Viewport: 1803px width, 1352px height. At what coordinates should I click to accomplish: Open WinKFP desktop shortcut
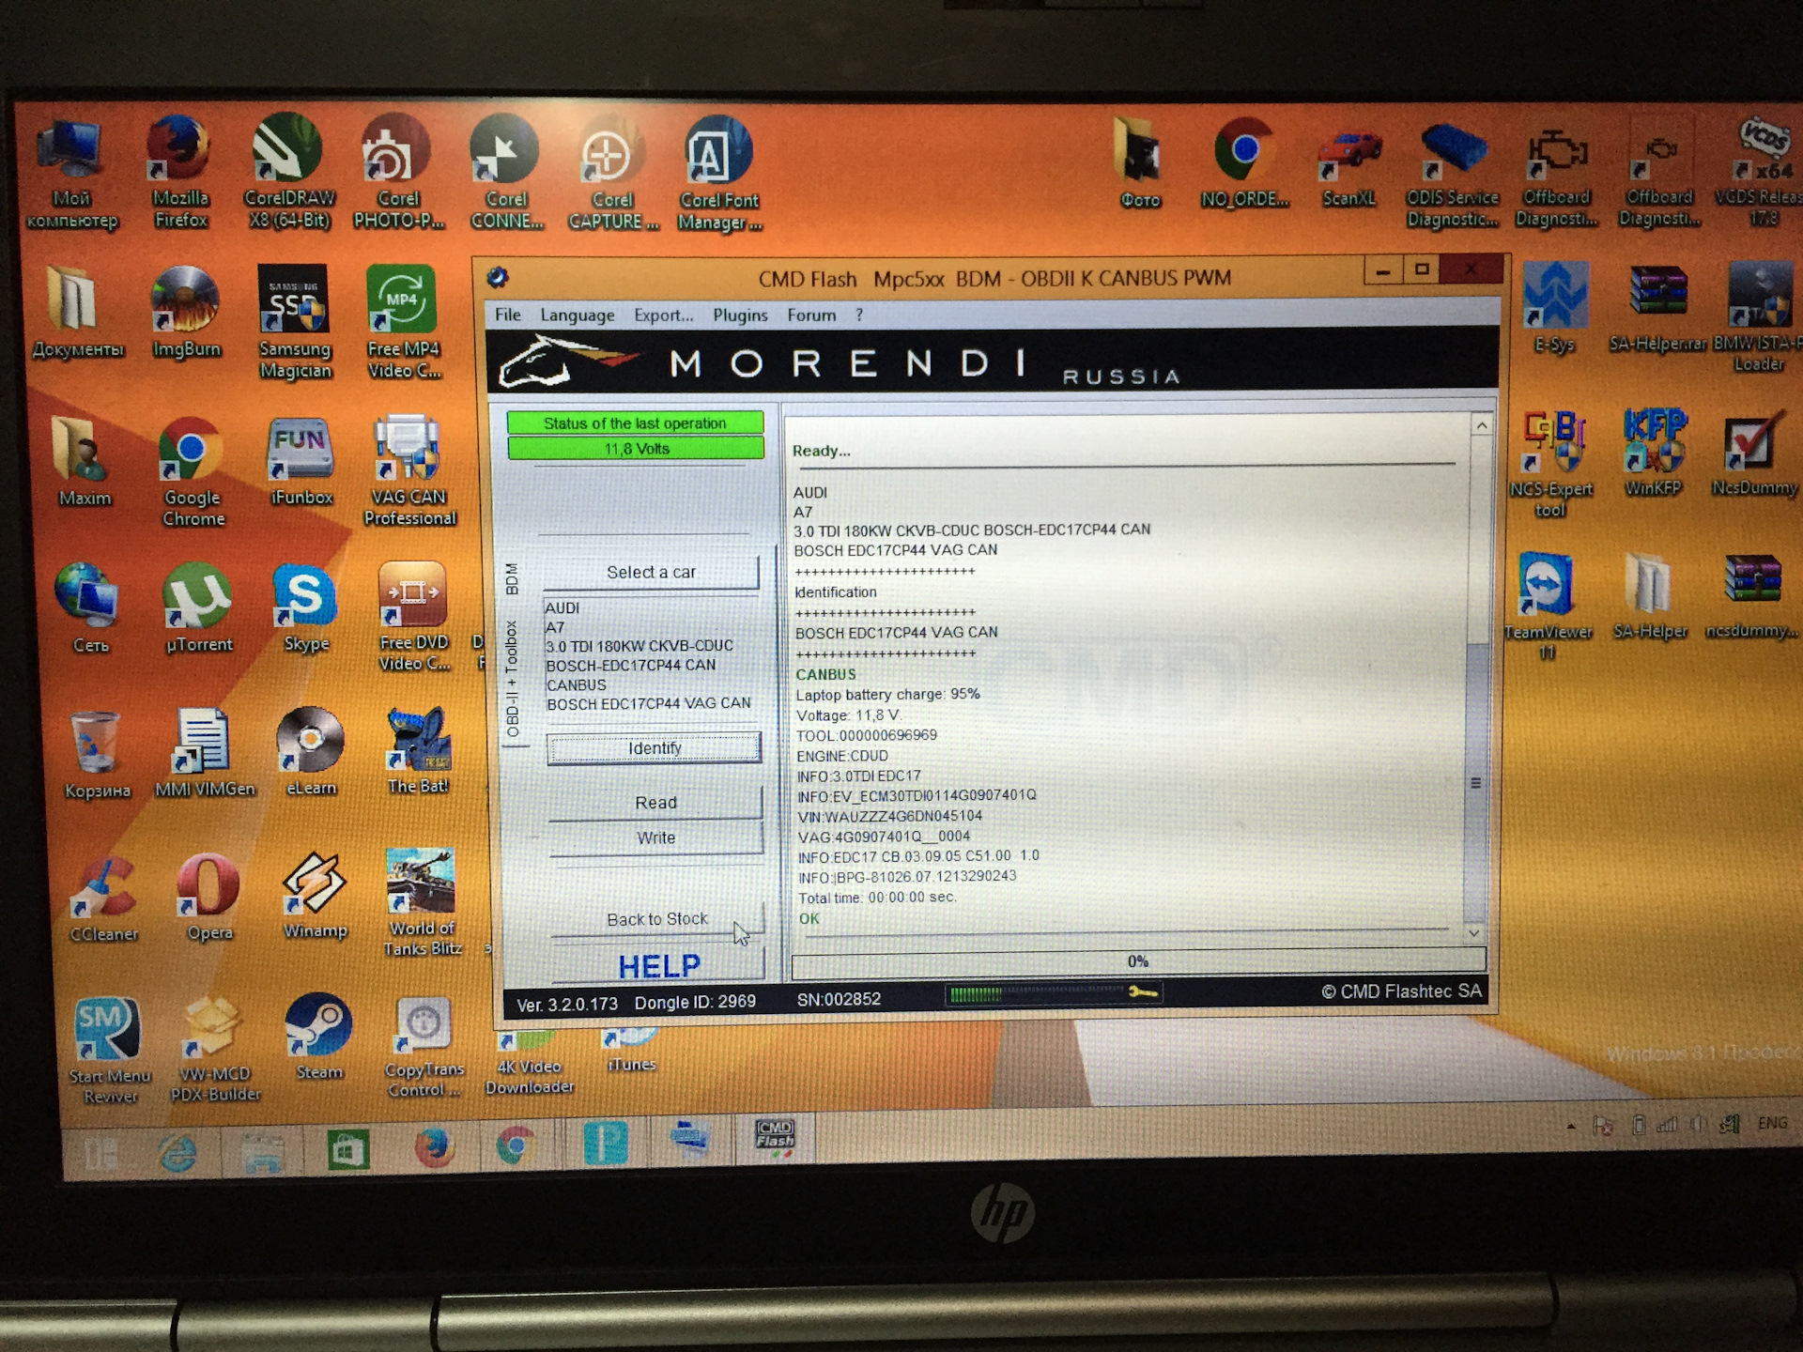(x=1654, y=454)
